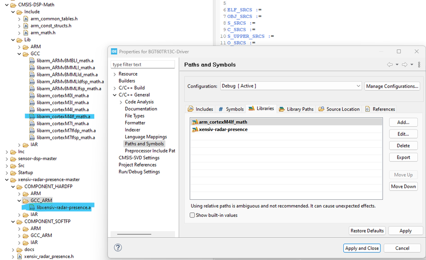Click the sensor-dsp-master folder icon
The width and height of the screenshot is (426, 260).
pyautogui.click(x=13, y=158)
